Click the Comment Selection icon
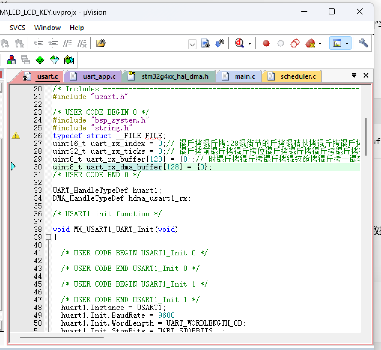 [x=67, y=44]
